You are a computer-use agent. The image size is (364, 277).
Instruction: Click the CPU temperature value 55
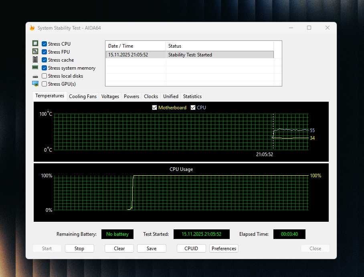coord(312,130)
